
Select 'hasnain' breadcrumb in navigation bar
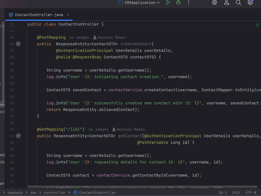click(x=15, y=193)
